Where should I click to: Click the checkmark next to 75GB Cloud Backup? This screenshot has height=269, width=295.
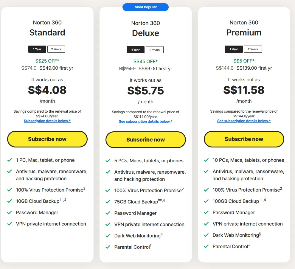click(x=108, y=202)
